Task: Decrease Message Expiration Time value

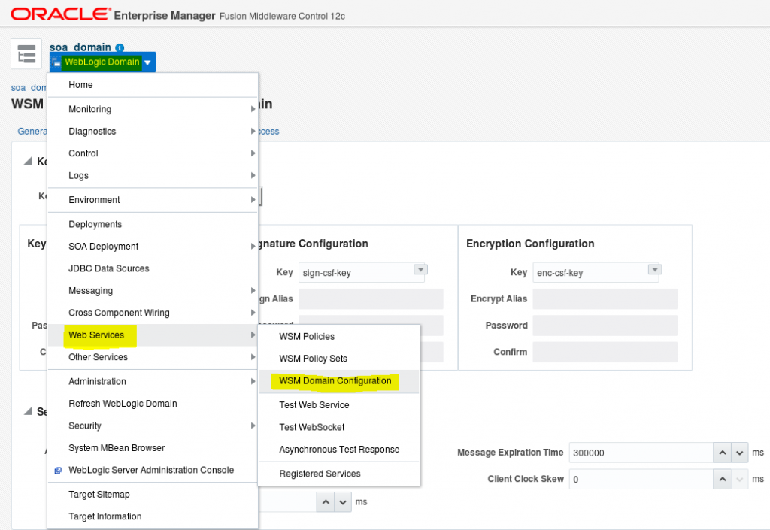Action: point(740,453)
